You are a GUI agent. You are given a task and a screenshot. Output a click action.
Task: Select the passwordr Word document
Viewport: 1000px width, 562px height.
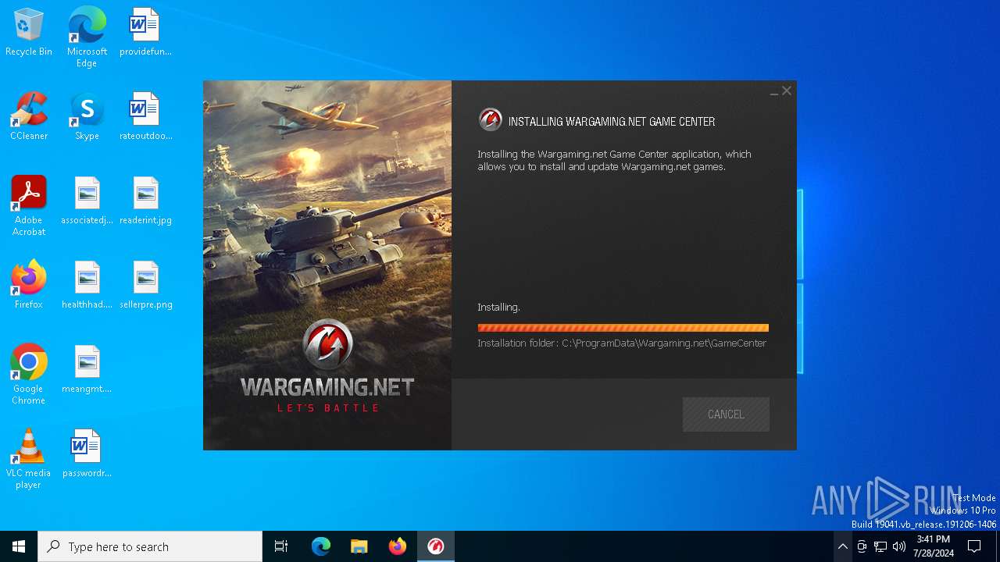tap(87, 454)
